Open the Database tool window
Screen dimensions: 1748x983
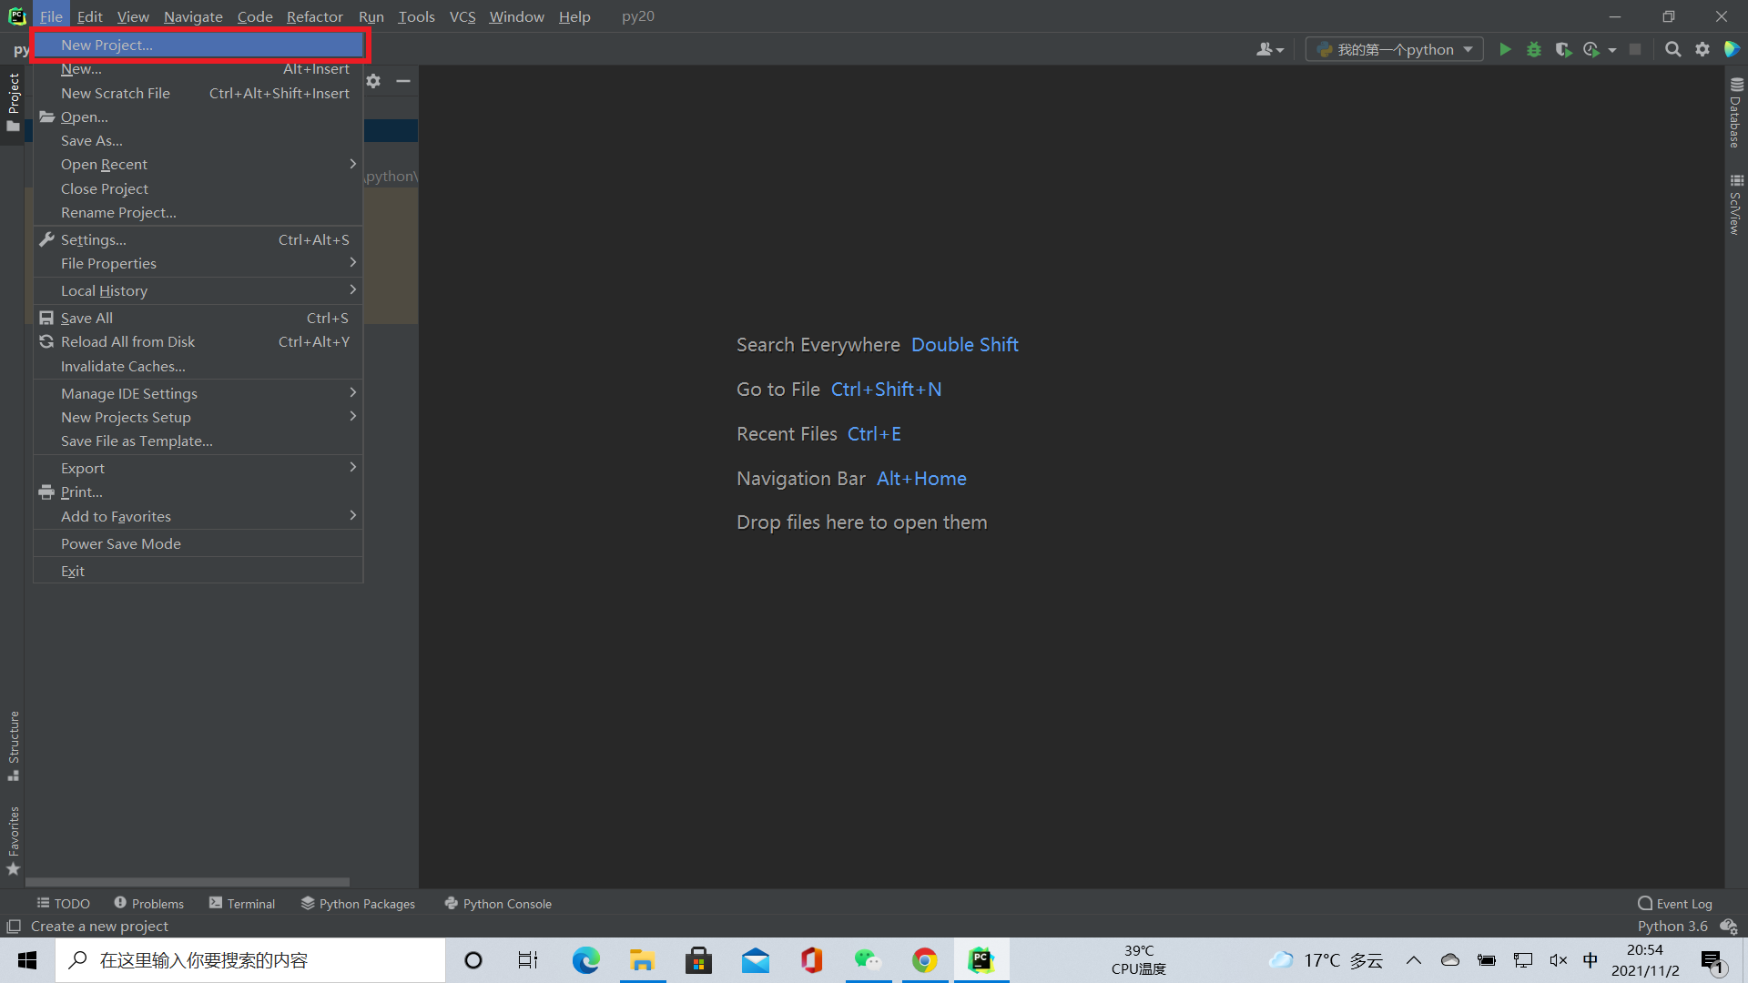pyautogui.click(x=1735, y=113)
